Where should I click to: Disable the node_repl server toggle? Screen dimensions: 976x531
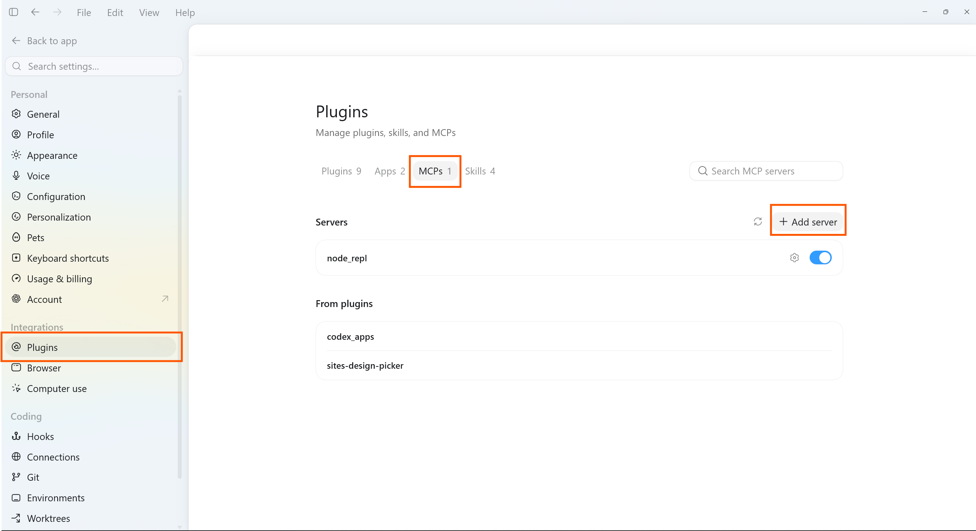(x=820, y=258)
